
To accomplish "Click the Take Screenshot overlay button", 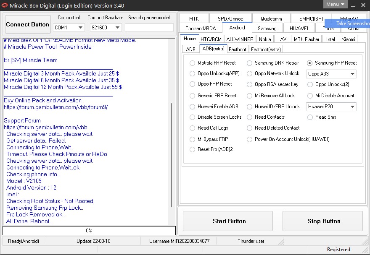I will 347,23.
